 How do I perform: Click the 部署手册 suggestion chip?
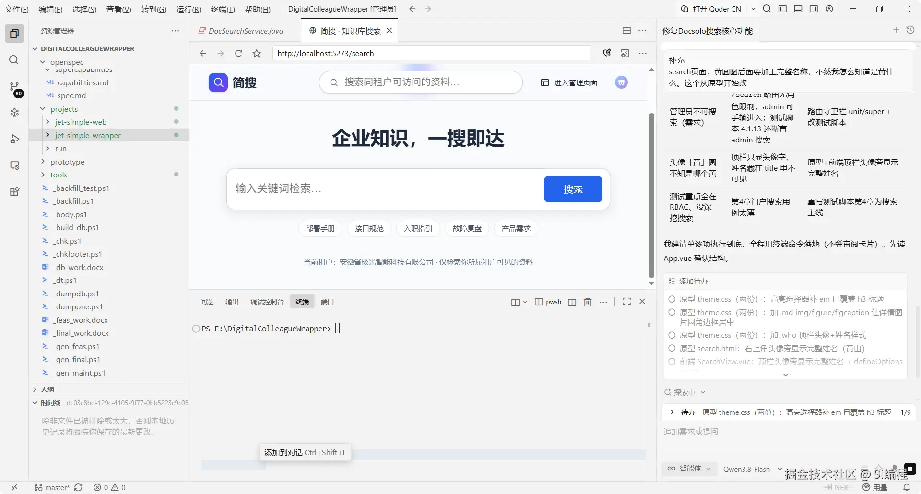point(320,229)
